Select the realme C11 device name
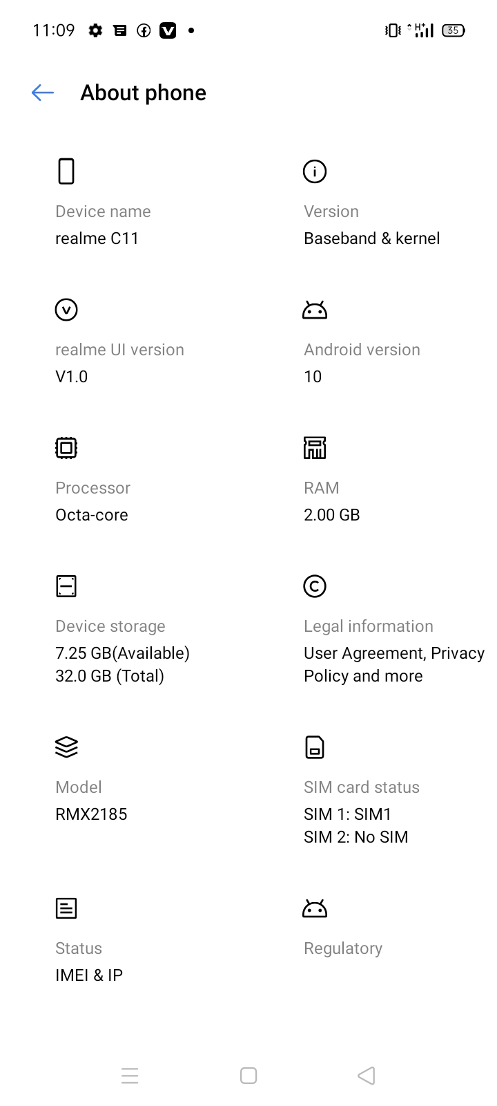The image size is (497, 1106). 97,238
